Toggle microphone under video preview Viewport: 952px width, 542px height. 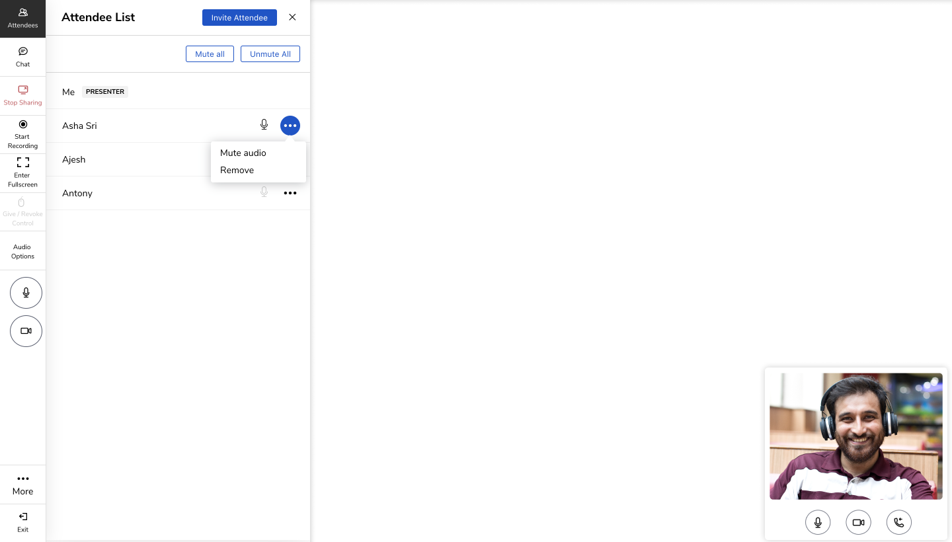pyautogui.click(x=818, y=522)
